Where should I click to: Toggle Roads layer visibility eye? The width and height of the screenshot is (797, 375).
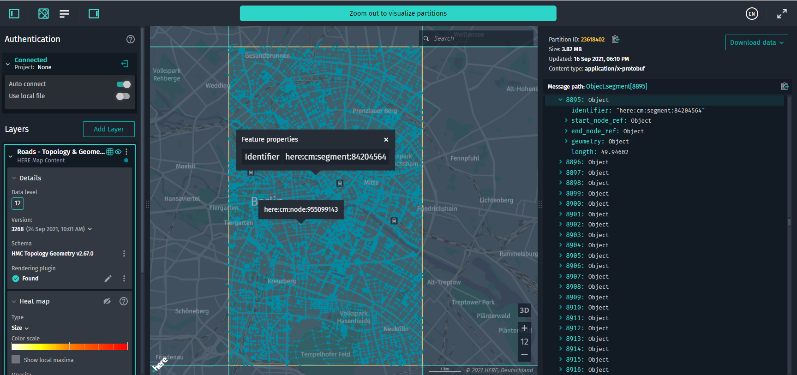[x=118, y=152]
